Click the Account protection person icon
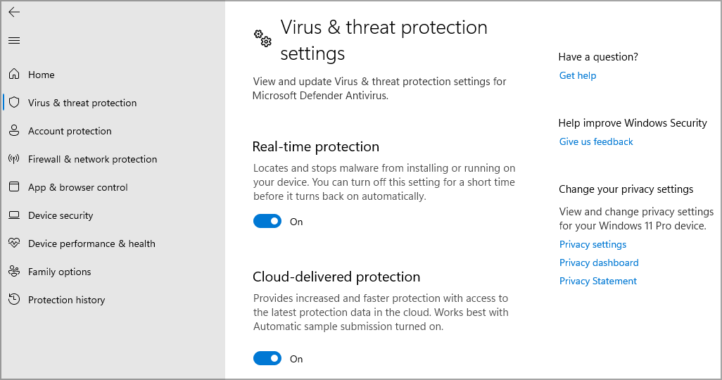Viewport: 722px width, 380px height. 14,131
